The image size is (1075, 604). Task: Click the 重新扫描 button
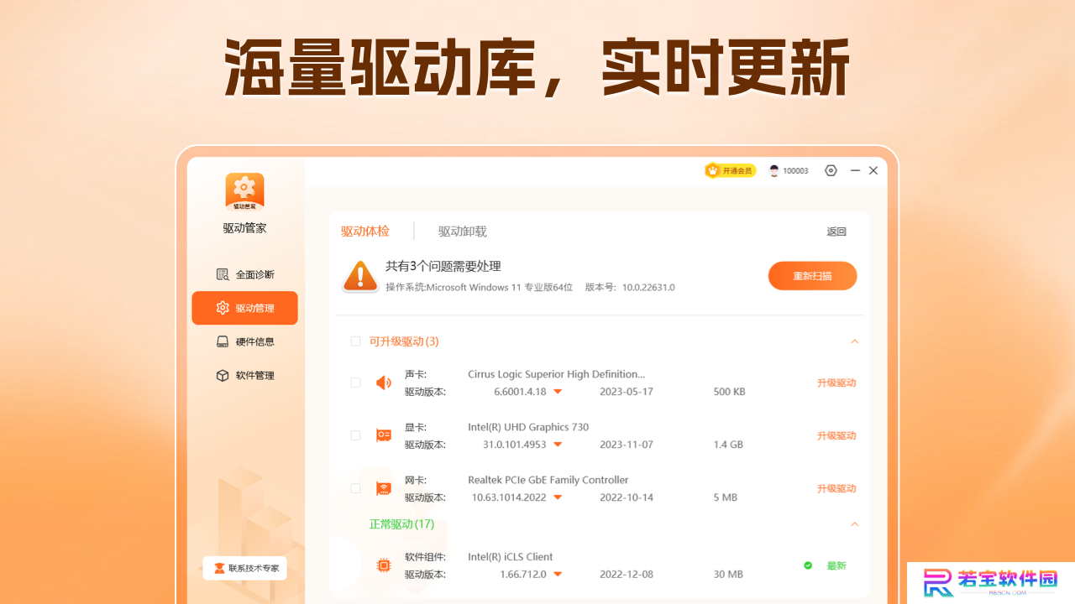click(x=812, y=276)
